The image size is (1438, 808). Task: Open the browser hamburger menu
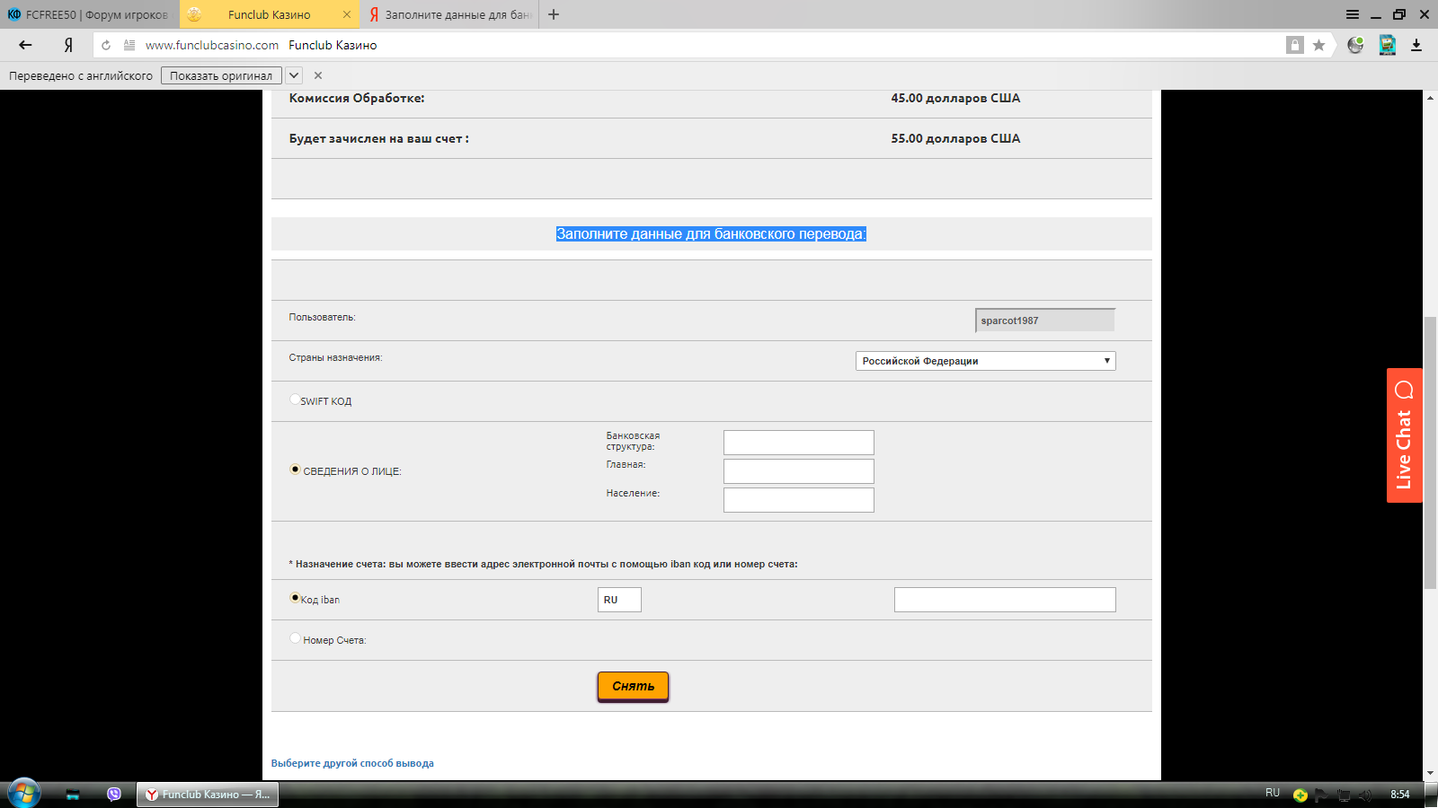pos(1353,14)
